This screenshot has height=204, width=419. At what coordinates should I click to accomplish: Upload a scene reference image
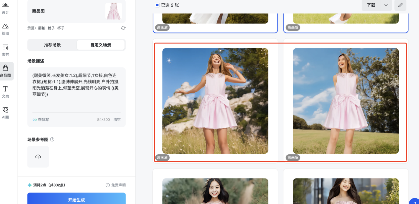38,157
